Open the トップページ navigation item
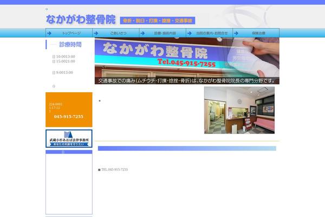Image resolution: width=325 pixels, height=217 pixels. (69, 33)
